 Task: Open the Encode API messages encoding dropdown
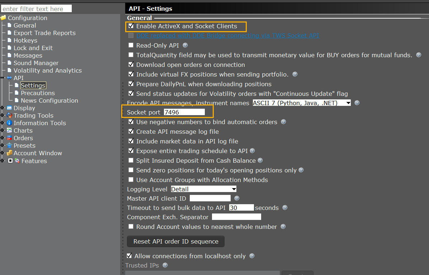(301, 103)
